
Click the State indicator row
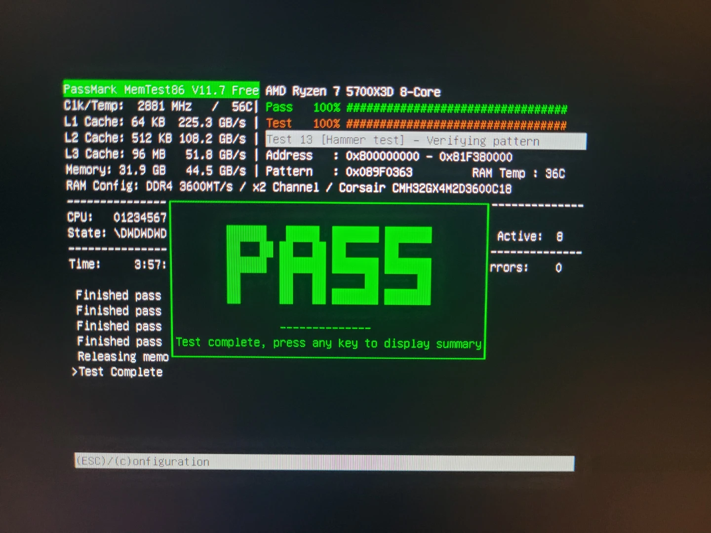point(117,233)
